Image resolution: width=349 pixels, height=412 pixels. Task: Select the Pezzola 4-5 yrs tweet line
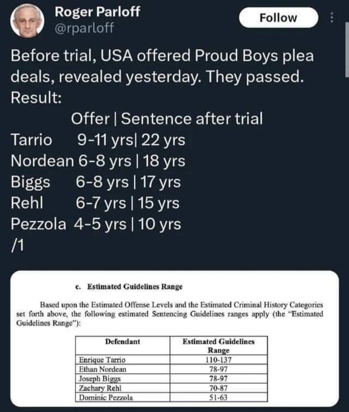click(96, 224)
